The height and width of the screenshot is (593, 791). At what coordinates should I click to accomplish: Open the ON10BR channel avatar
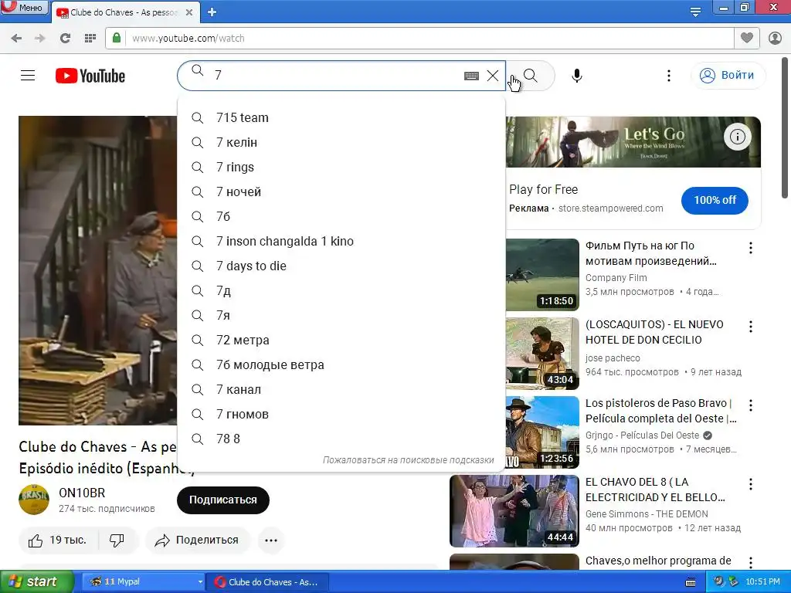tap(34, 500)
